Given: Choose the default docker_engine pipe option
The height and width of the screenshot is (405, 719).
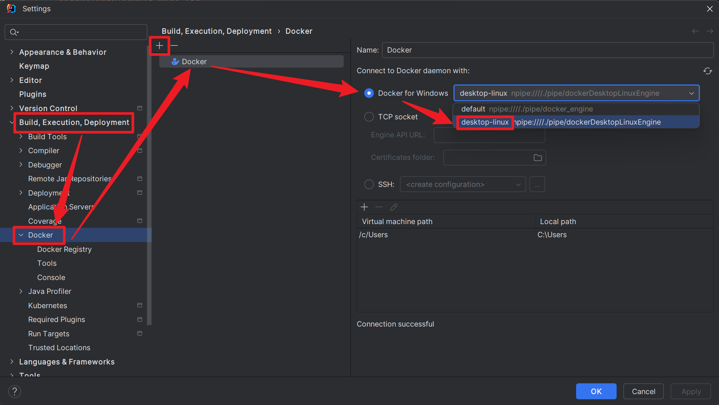Looking at the screenshot, I should click(x=576, y=109).
